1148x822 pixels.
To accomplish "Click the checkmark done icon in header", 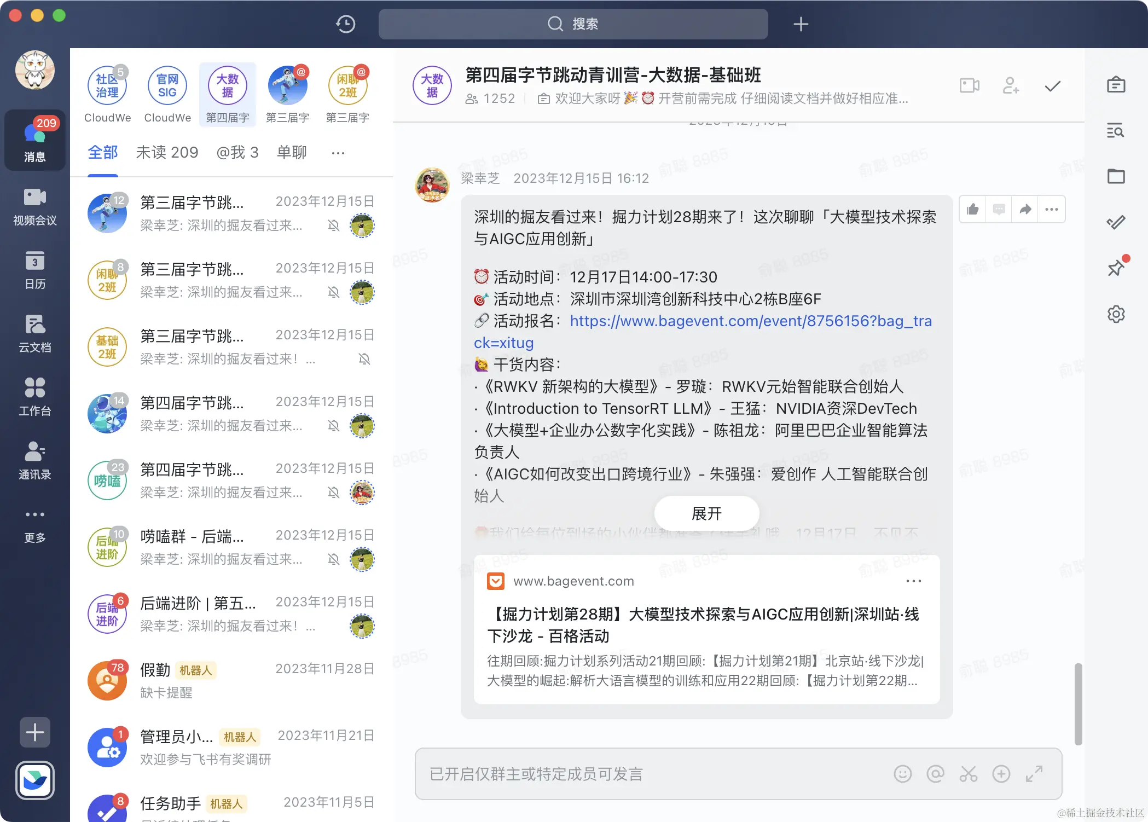I will point(1052,86).
